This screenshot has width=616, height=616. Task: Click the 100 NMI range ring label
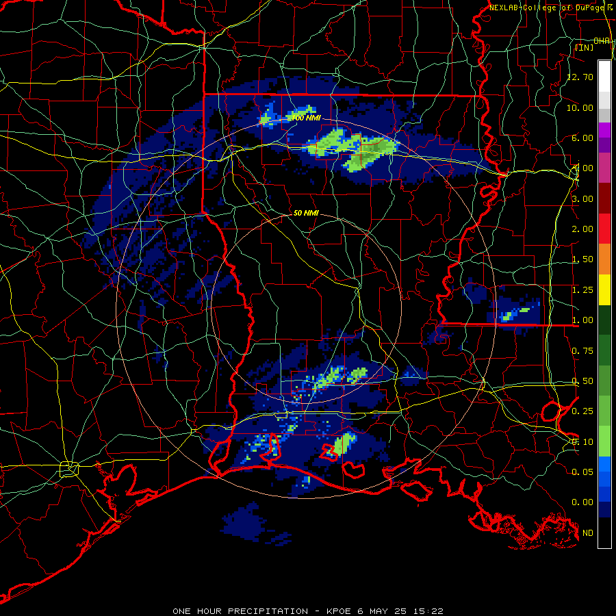click(306, 118)
